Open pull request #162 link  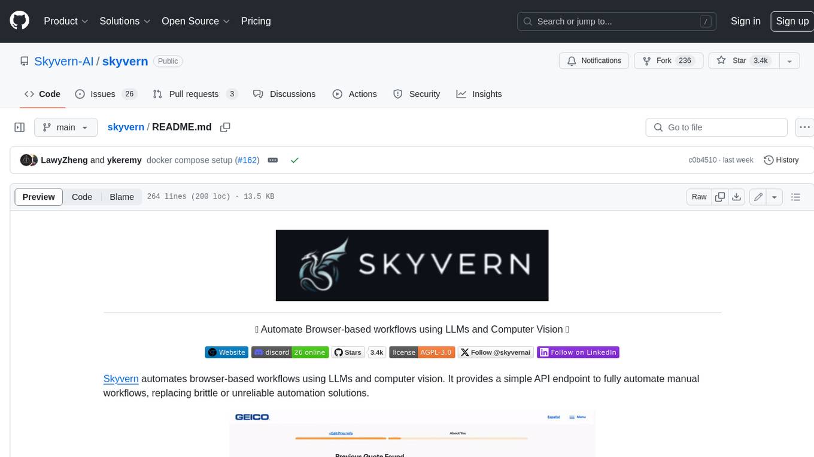tap(247, 160)
